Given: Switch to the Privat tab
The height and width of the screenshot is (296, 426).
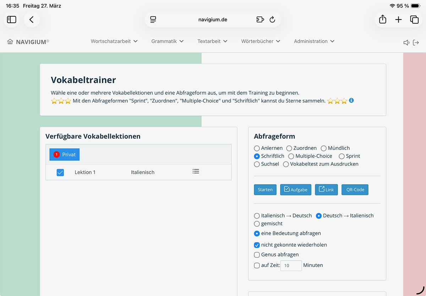Looking at the screenshot, I should pyautogui.click(x=65, y=154).
